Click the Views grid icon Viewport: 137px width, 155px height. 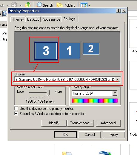pos(84,5)
